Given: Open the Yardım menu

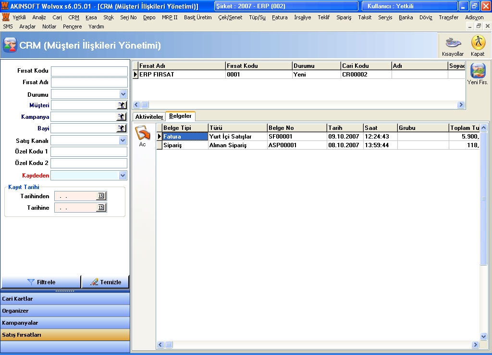Looking at the screenshot, I should 96,26.
